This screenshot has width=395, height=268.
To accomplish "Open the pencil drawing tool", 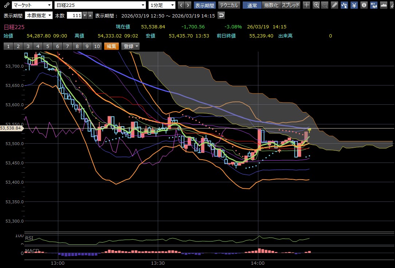I will [335, 5].
